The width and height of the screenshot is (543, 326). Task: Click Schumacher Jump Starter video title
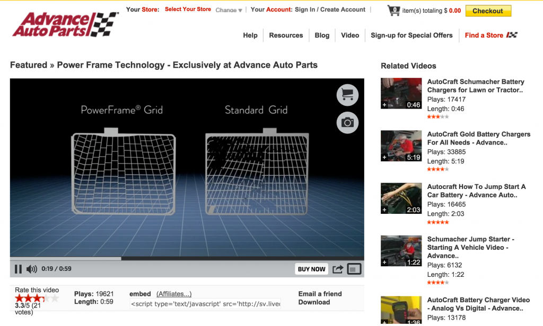[471, 248]
